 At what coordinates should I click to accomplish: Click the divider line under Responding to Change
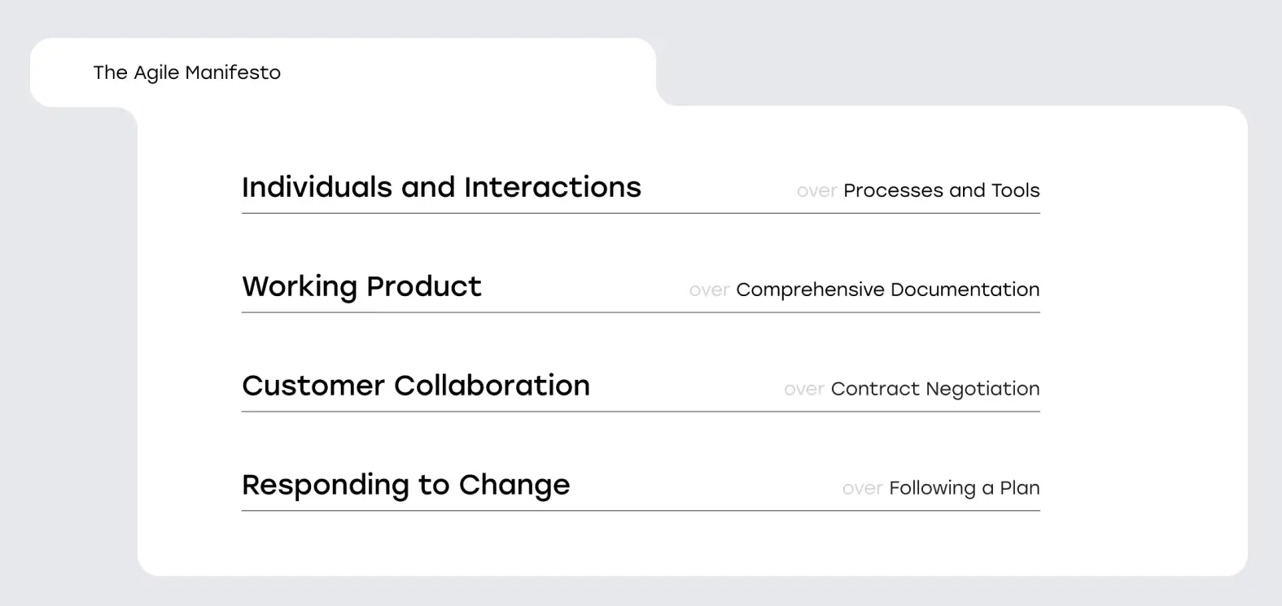tap(641, 511)
